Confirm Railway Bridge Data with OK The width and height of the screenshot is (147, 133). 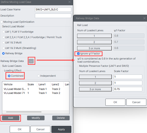click(115, 102)
